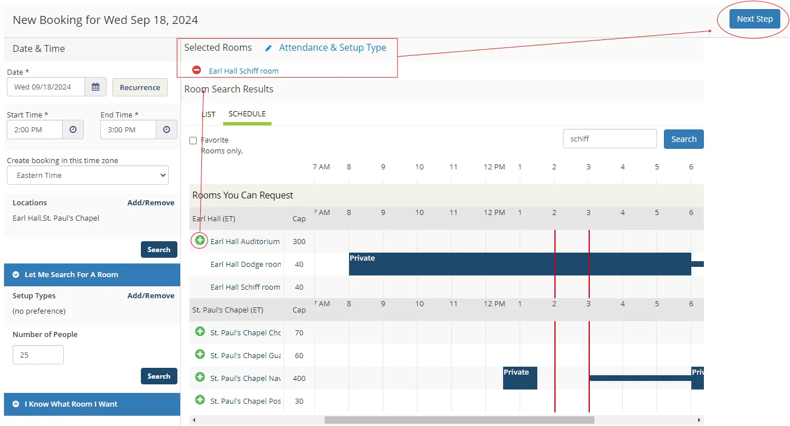Click Add/Remove next to Locations
Screen dimensions: 790x426
coord(151,202)
